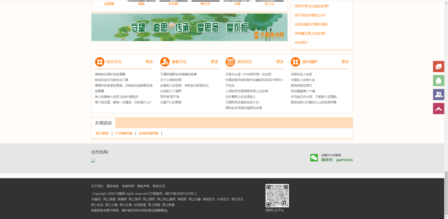The image size is (448, 219).
Task: Open 更多 for 佛教文化
Action: (214, 62)
